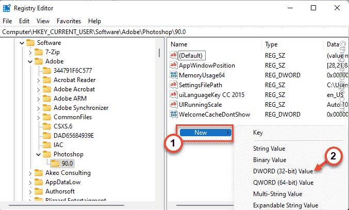
Task: Collapse the Adobe tree node
Action: (30, 61)
